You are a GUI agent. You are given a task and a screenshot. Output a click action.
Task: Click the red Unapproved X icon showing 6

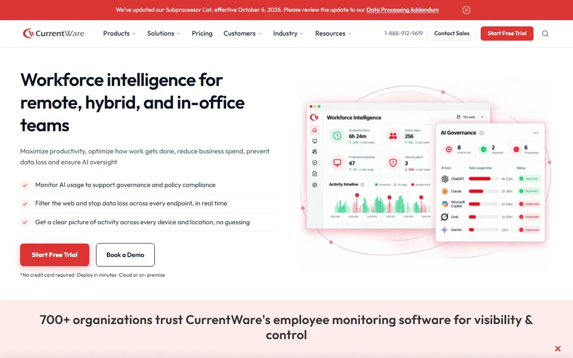[516, 149]
